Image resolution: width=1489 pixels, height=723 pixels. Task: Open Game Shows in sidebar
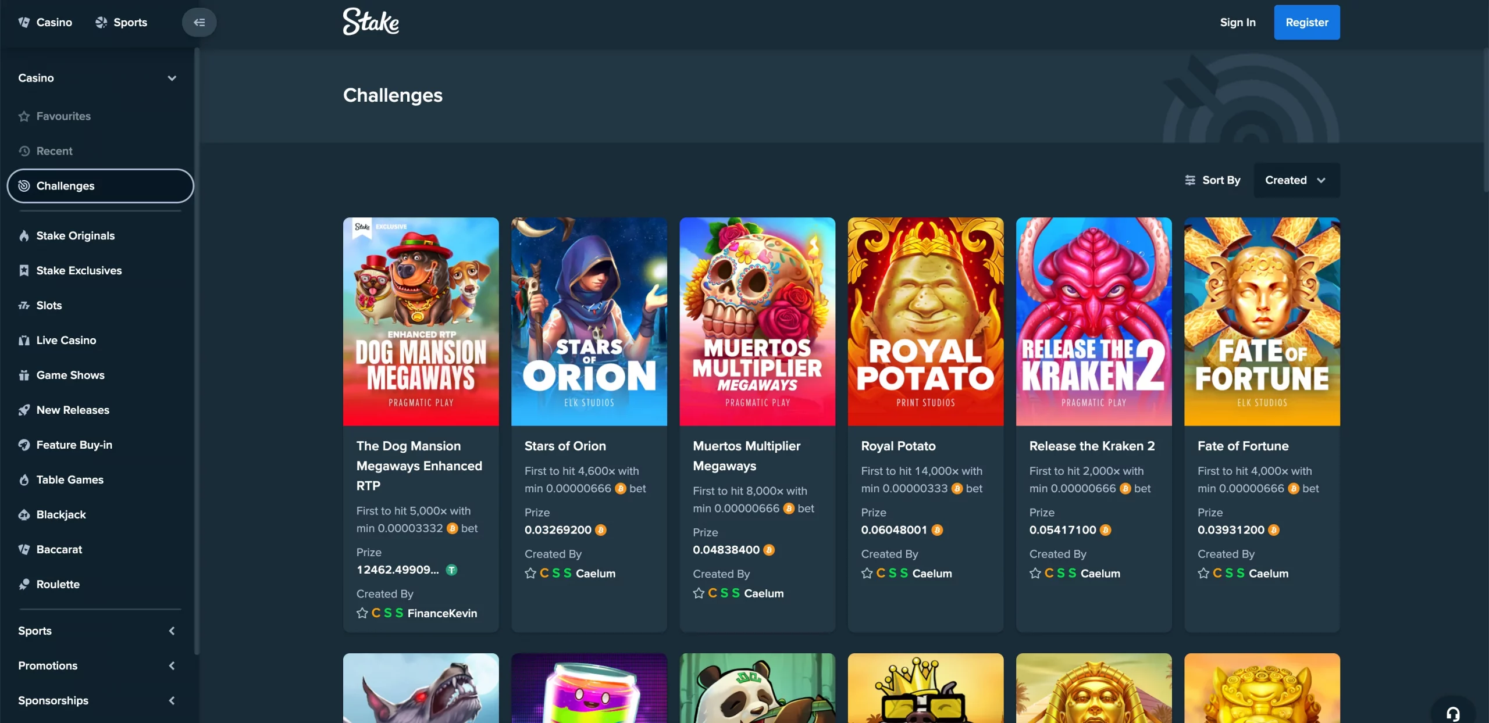coord(100,375)
